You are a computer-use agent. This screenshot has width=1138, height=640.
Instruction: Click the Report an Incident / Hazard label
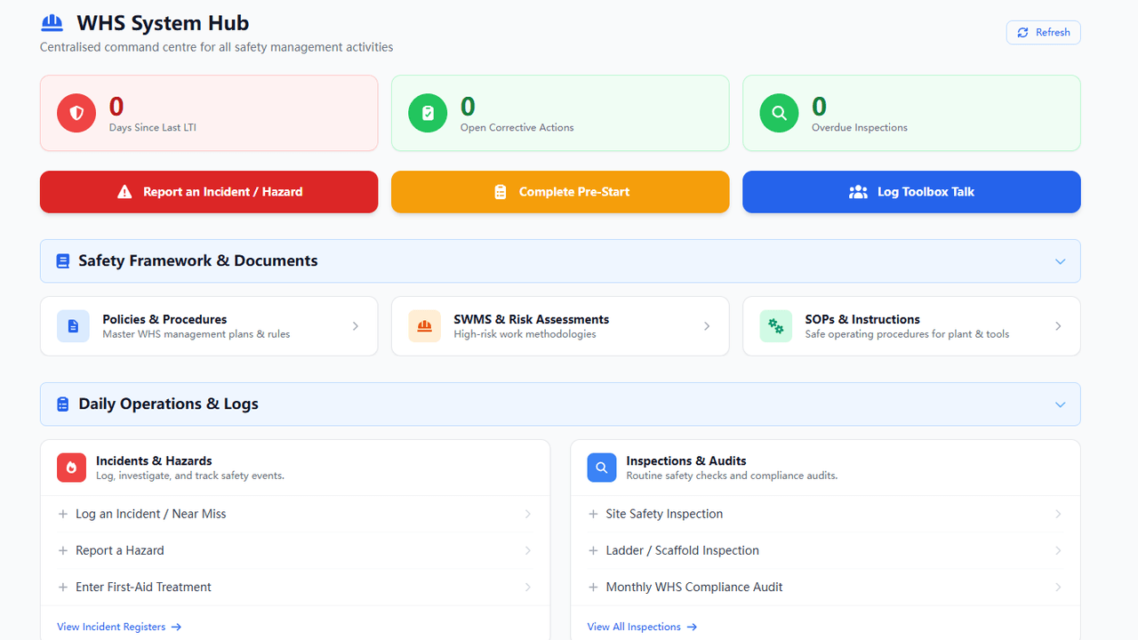(x=223, y=192)
